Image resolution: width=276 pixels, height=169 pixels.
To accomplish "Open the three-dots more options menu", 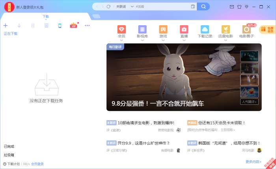I will 87,26.
